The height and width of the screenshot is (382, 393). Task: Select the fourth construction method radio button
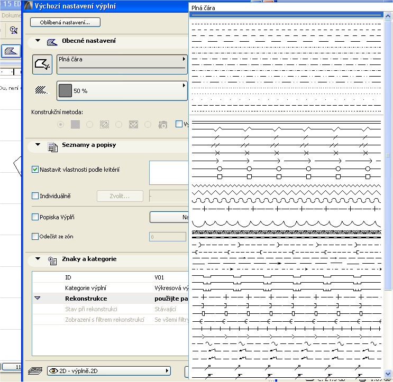click(x=148, y=124)
